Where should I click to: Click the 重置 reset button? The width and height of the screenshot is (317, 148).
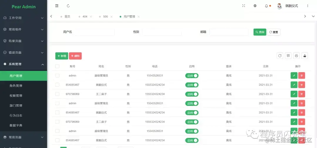click(274, 32)
